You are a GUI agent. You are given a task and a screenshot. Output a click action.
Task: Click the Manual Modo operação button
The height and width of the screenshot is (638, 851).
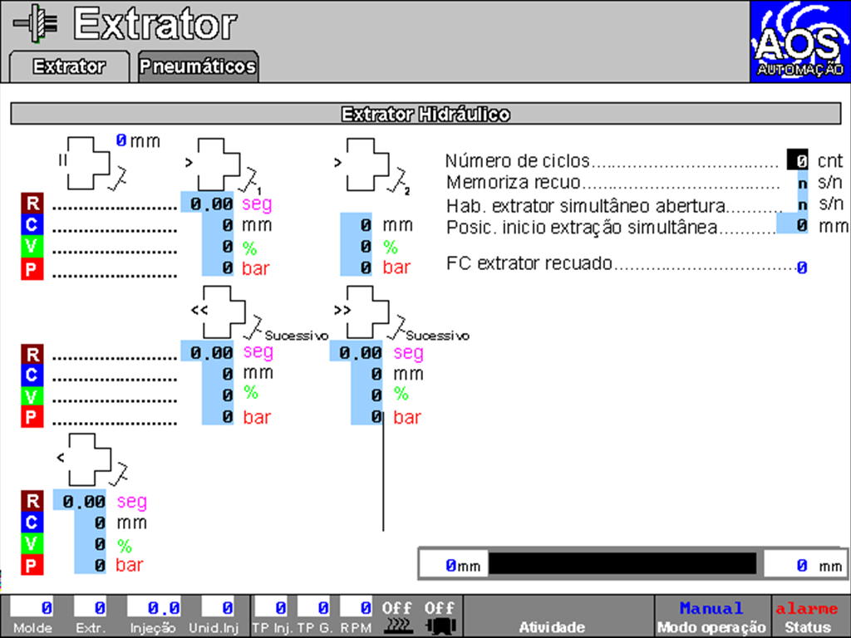[711, 616]
